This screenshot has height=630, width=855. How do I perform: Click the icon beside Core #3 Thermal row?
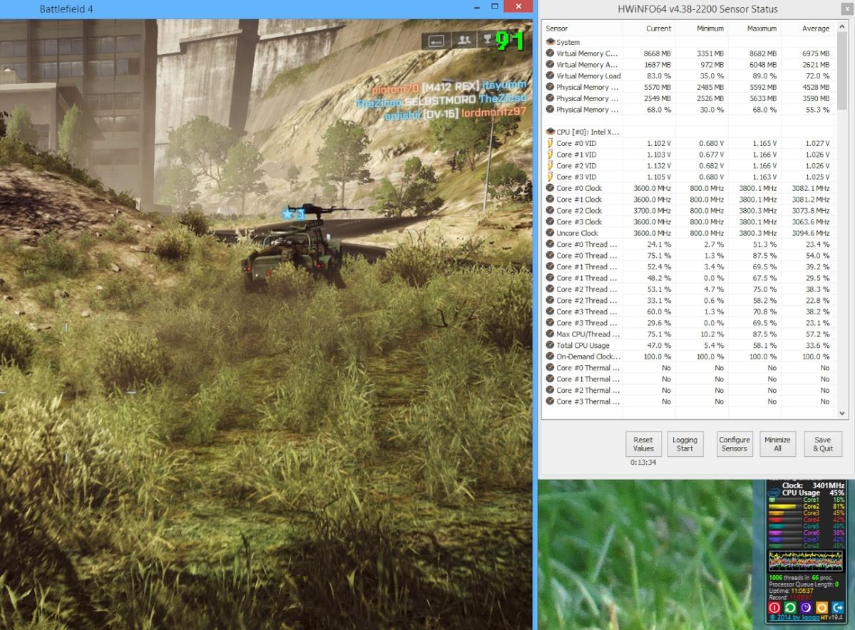pos(551,401)
